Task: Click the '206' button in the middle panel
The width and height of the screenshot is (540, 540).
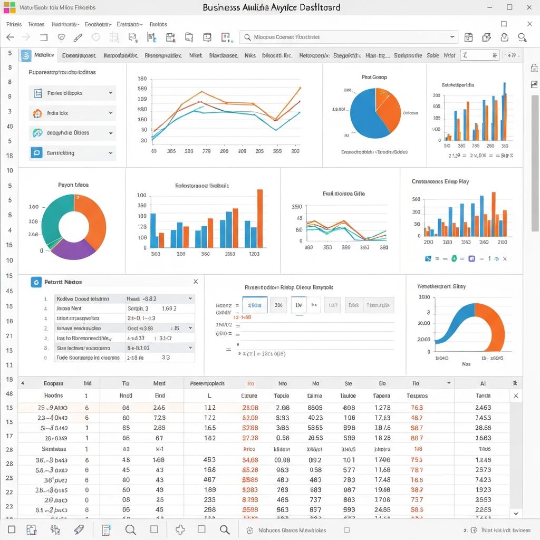Action: tap(278, 305)
